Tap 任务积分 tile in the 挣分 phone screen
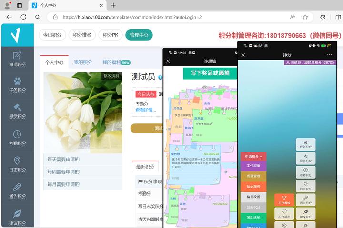The height and width of the screenshot is (228, 343). pyautogui.click(x=305, y=144)
